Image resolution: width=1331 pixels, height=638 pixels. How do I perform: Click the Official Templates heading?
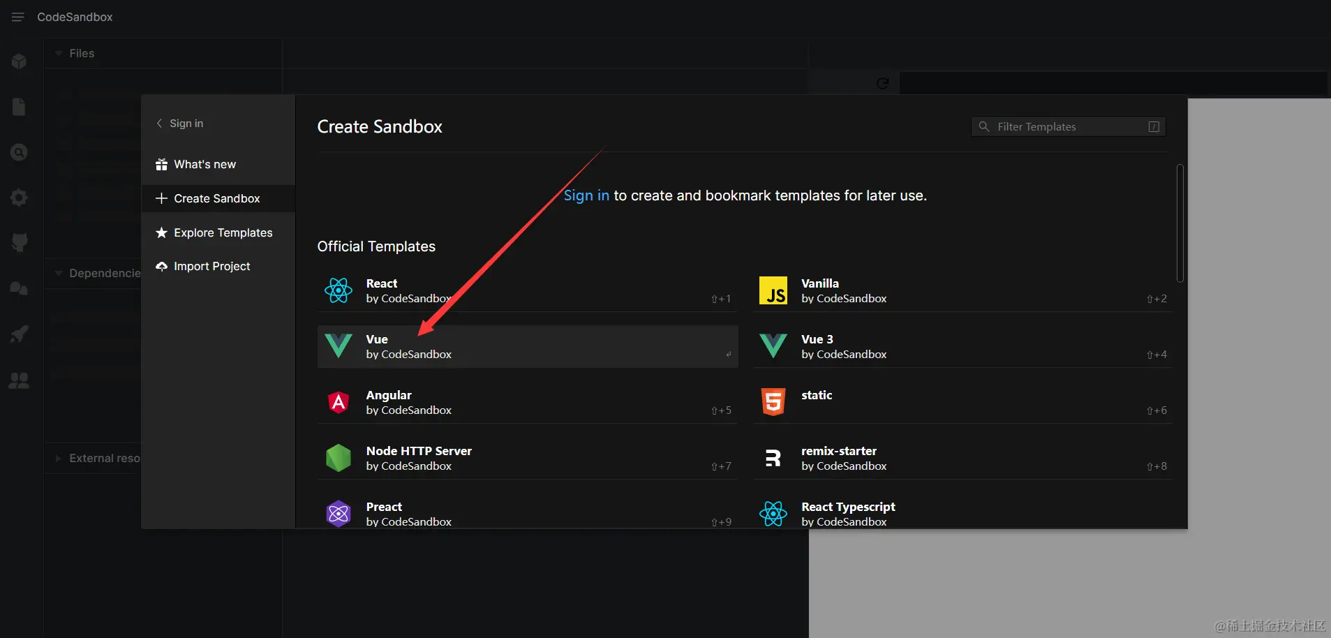(376, 246)
